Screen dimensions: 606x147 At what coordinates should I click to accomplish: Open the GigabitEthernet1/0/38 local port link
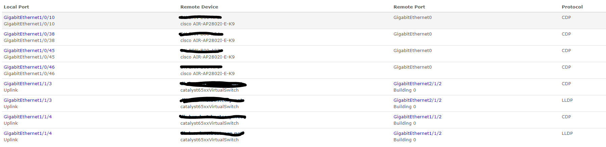[29, 34]
